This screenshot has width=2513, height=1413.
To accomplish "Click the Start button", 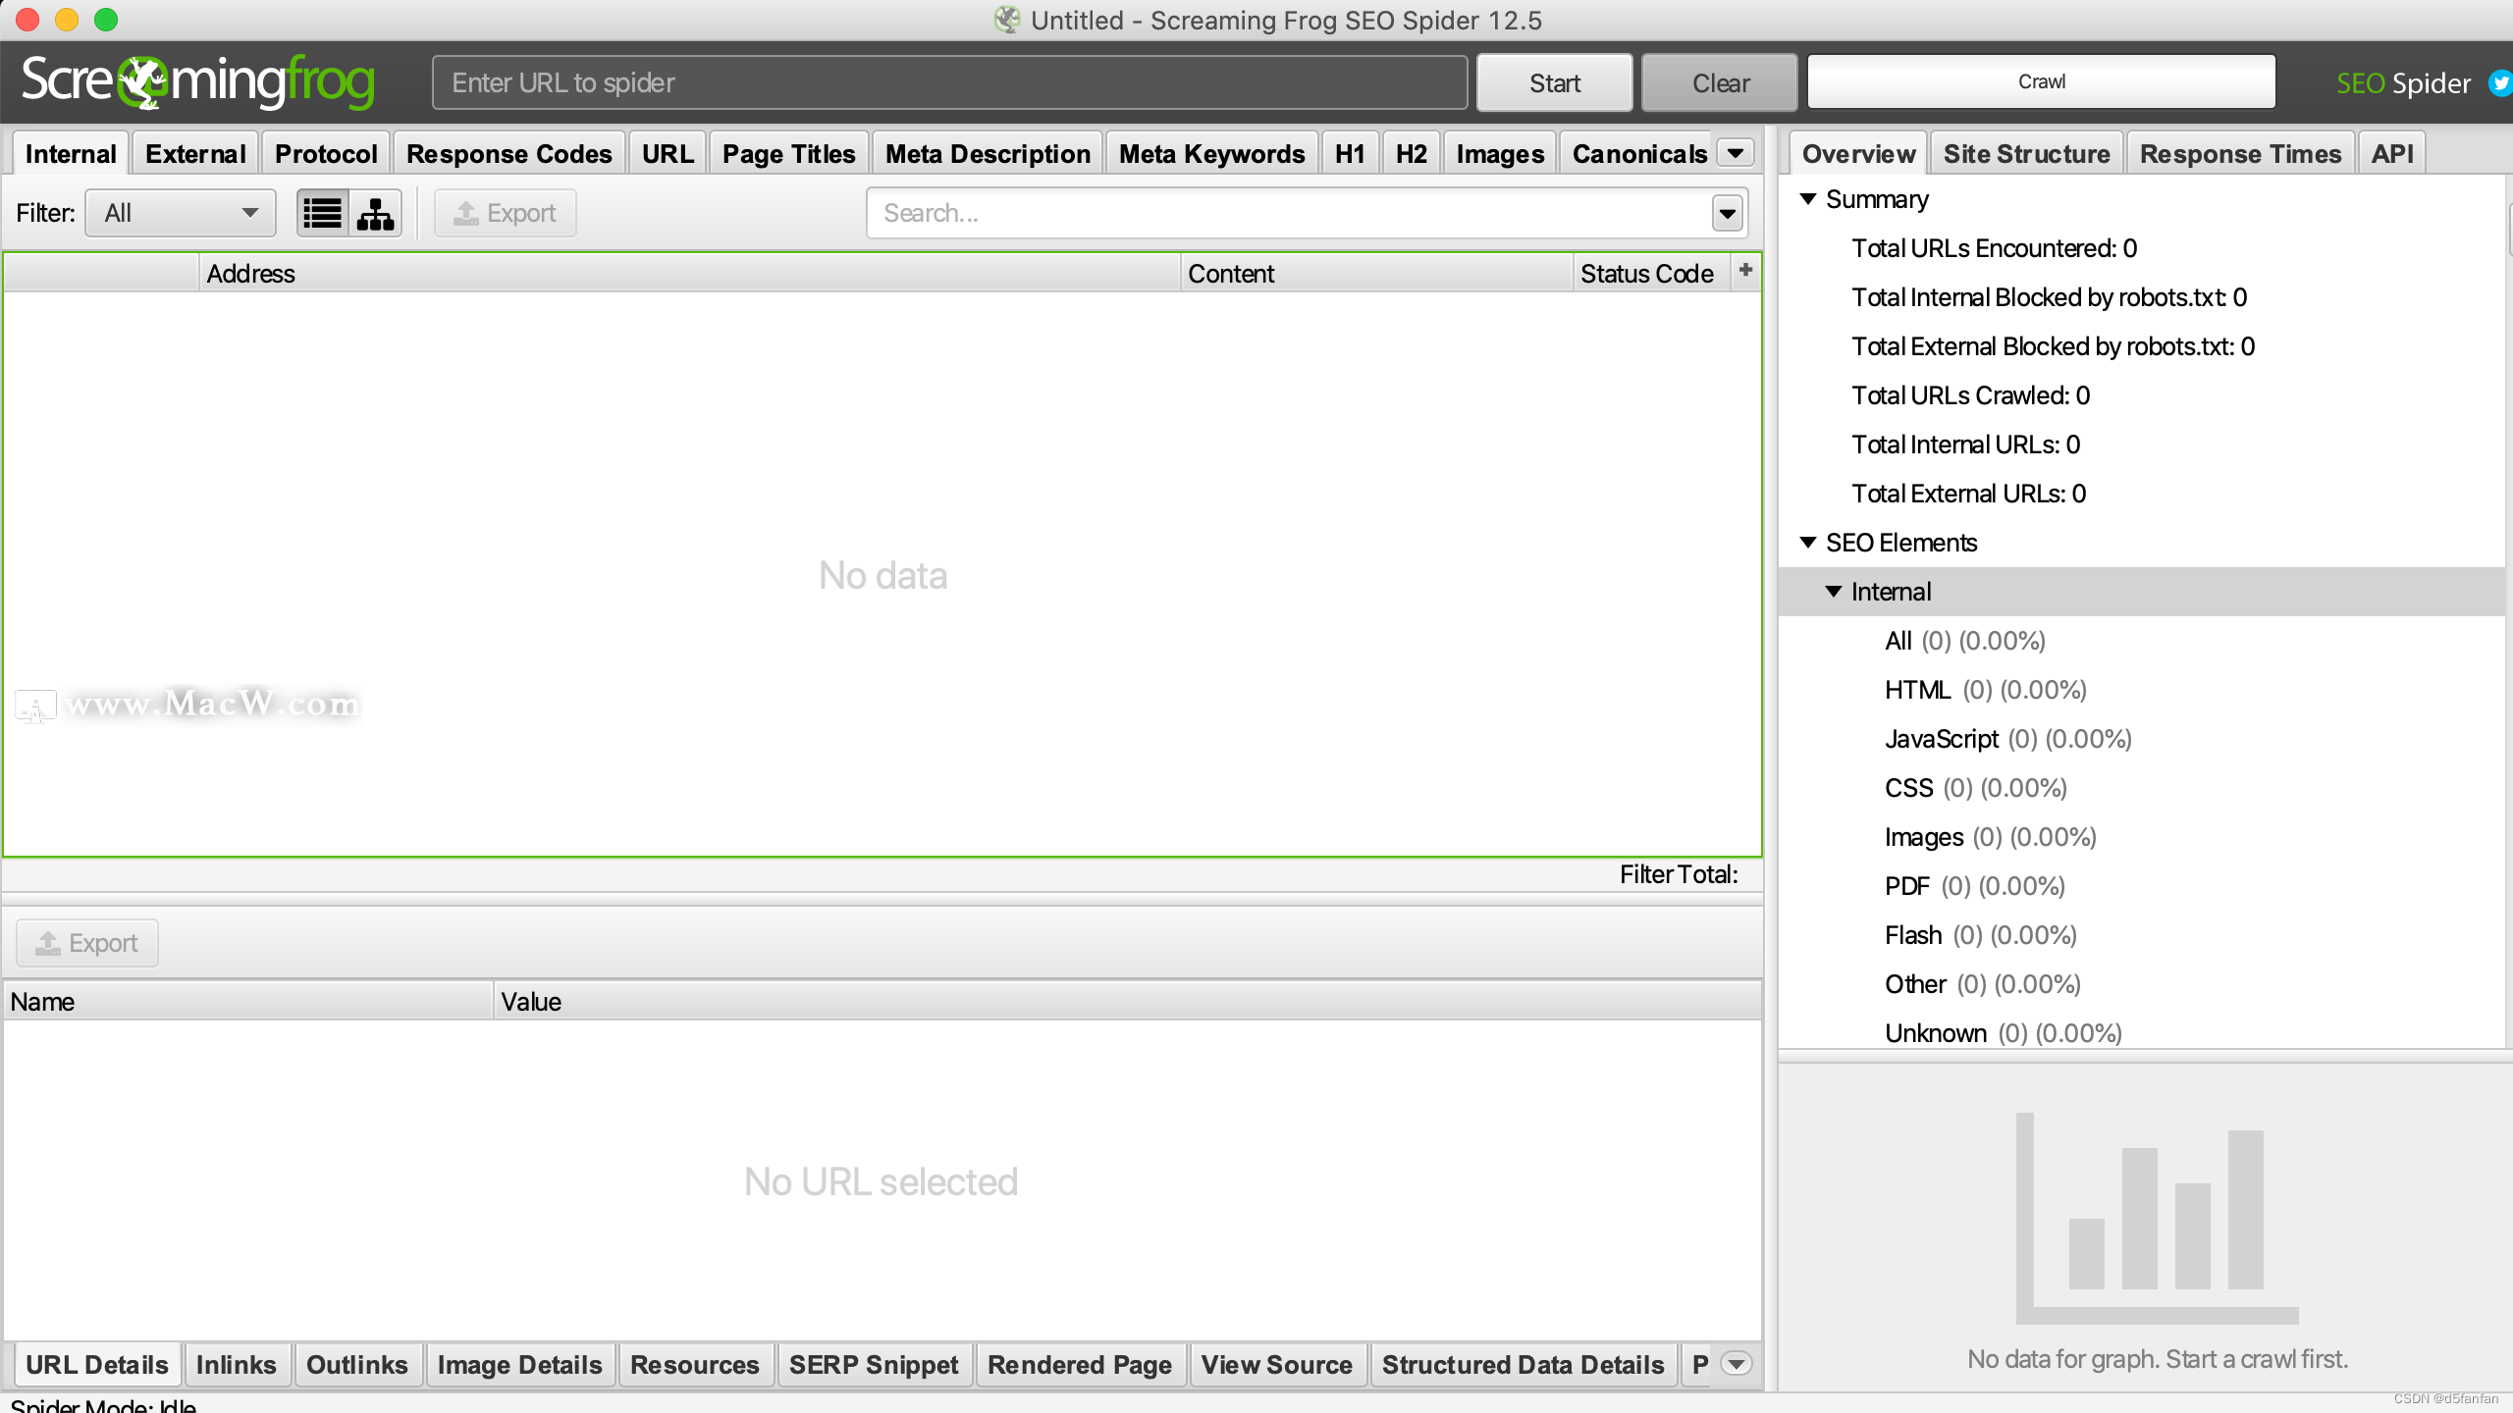I will (1555, 83).
